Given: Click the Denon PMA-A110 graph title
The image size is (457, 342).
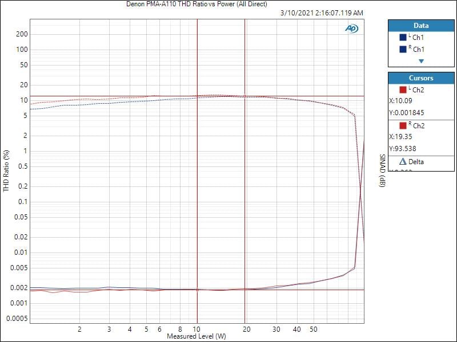Looking at the screenshot, I should 196,4.
